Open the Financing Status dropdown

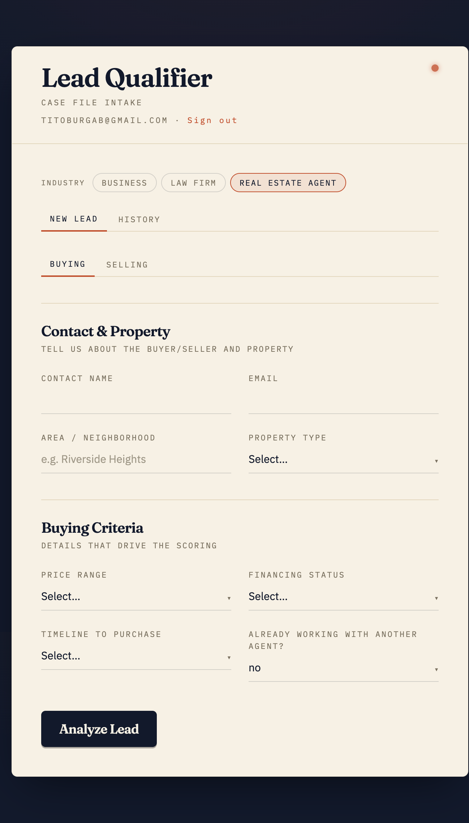click(x=344, y=597)
